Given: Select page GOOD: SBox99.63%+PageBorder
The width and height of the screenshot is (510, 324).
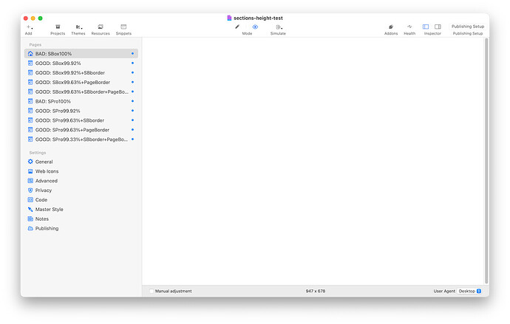Looking at the screenshot, I should [x=81, y=82].
